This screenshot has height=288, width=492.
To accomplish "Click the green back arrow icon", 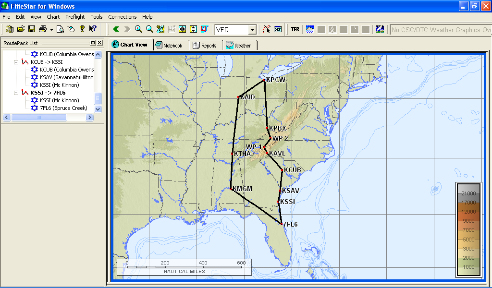I will point(116,29).
